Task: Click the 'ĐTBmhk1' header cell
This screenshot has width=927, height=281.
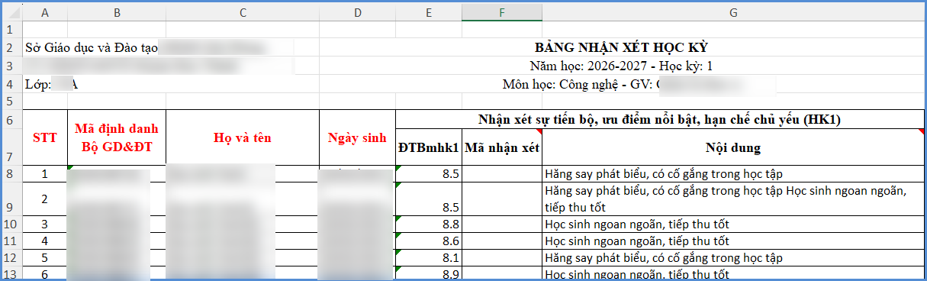Action: pyautogui.click(x=429, y=147)
